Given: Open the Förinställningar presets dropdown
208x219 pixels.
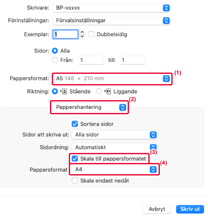Looking at the screenshot, I should coord(111,20).
